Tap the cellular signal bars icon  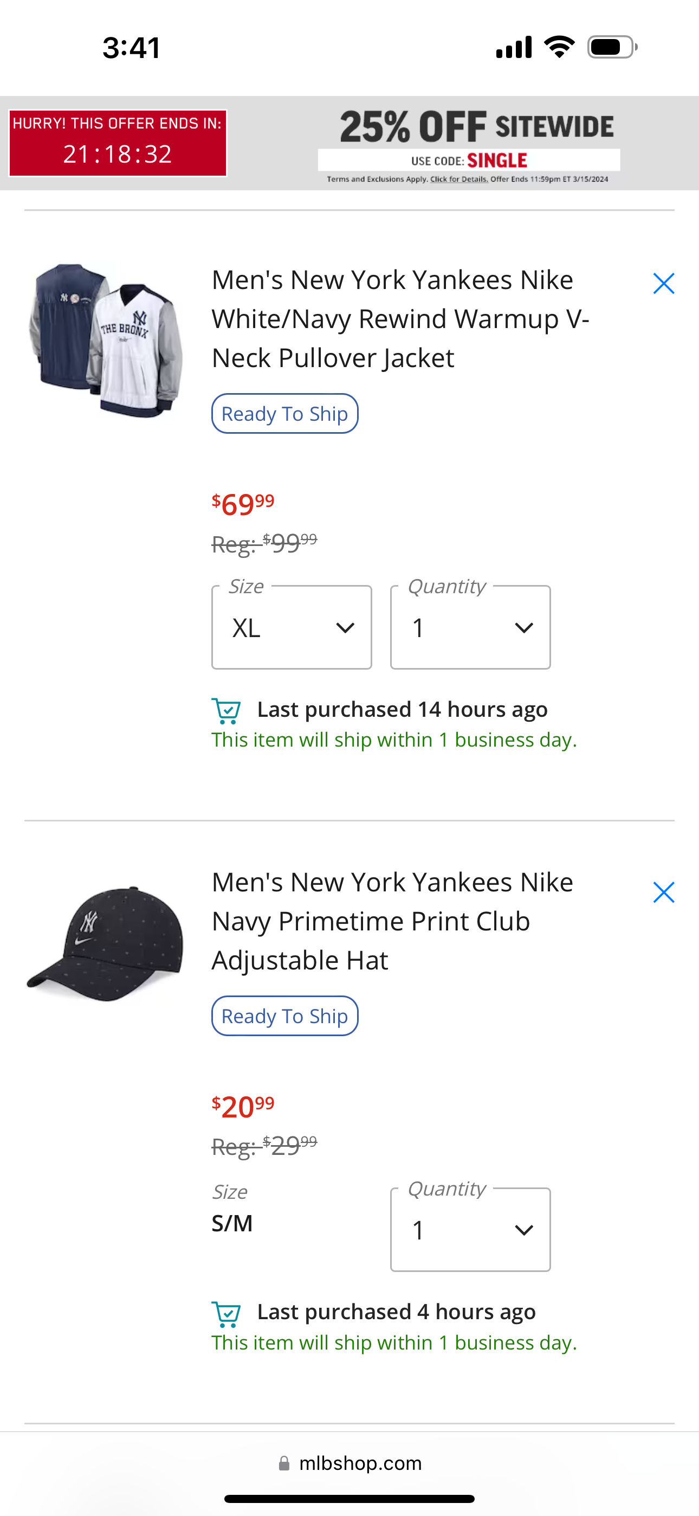pos(514,47)
